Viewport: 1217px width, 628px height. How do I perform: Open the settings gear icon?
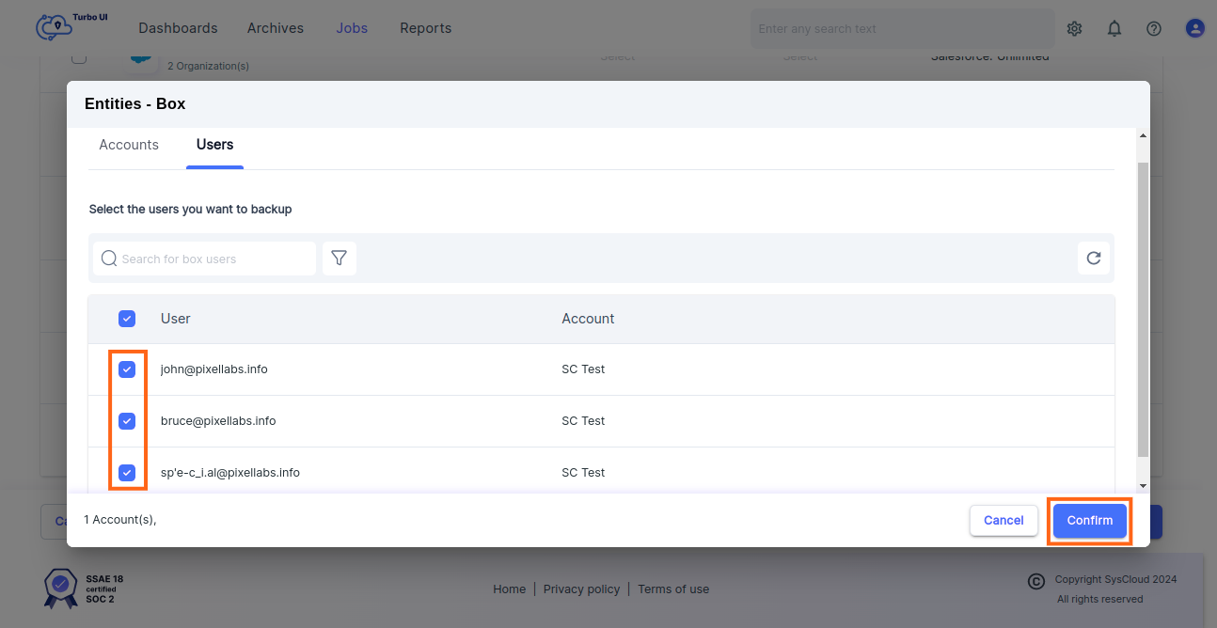(1074, 29)
